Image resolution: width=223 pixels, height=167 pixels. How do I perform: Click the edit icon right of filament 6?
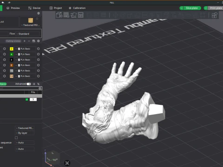pyautogui.click(x=39, y=60)
